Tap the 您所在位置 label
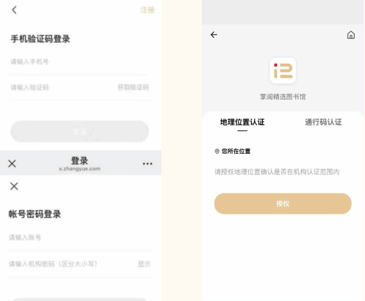This screenshot has height=301, width=365. pyautogui.click(x=236, y=152)
